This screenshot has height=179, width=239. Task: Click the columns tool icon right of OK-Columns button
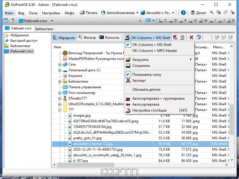(175, 38)
